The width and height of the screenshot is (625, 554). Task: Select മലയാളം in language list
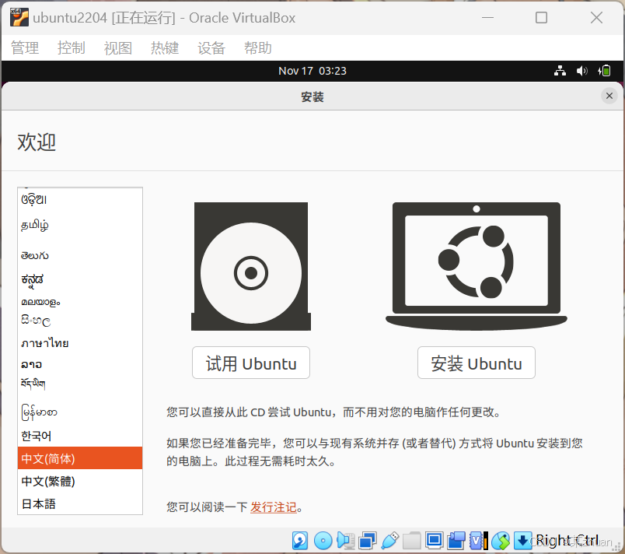(x=80, y=302)
